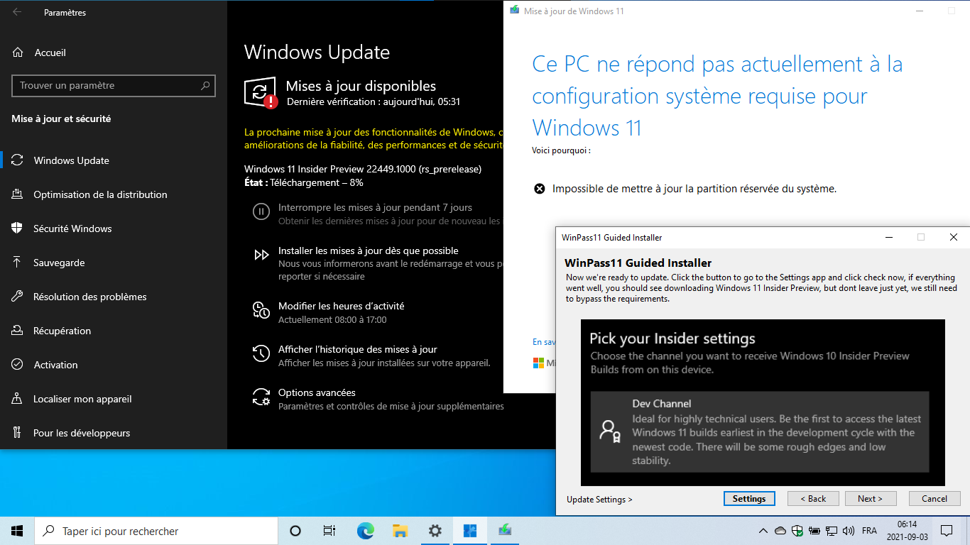Click the history icon for update history
Viewport: 970px width, 545px height.
(x=261, y=353)
